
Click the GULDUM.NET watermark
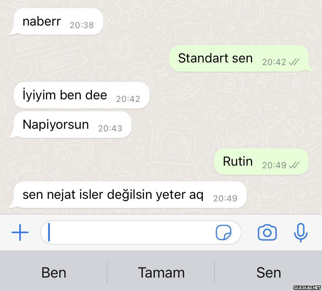307,288
